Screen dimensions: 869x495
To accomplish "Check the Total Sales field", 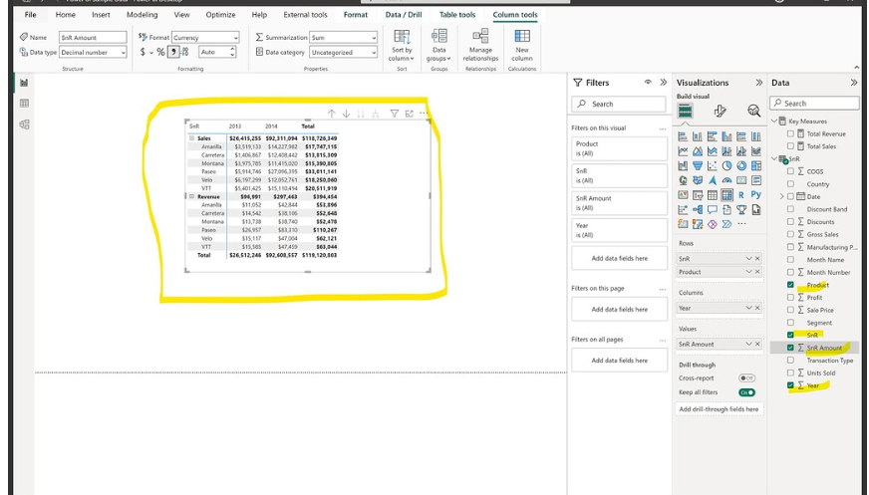I will pos(790,146).
